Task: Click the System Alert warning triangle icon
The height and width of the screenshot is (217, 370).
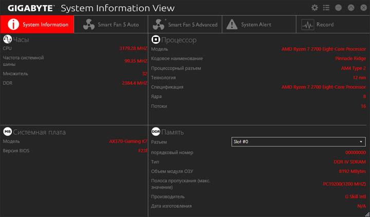Action: pyautogui.click(x=232, y=25)
